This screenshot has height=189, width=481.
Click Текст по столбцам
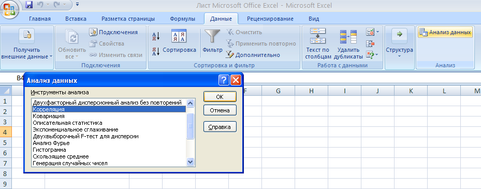coord(318,43)
